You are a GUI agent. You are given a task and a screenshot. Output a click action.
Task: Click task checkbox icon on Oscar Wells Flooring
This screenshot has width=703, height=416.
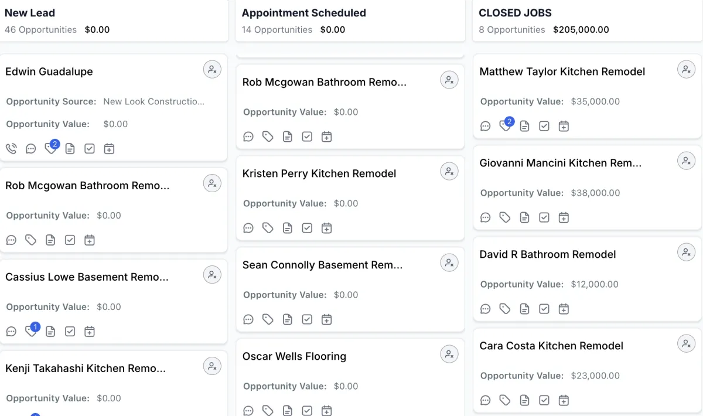click(307, 410)
